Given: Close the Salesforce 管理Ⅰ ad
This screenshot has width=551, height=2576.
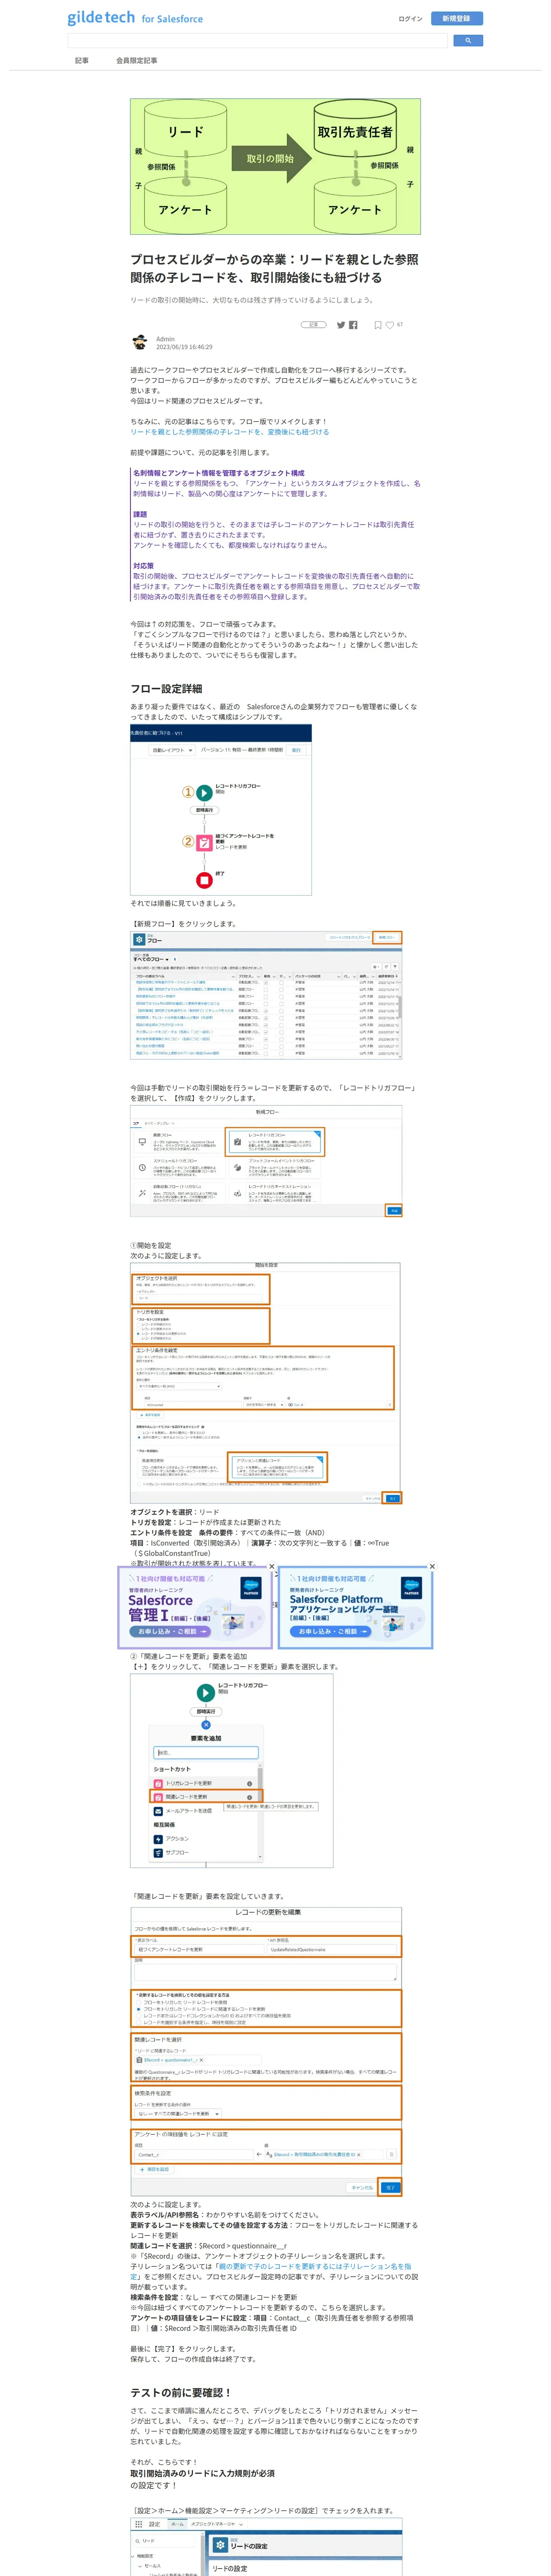Looking at the screenshot, I should pyautogui.click(x=271, y=1567).
